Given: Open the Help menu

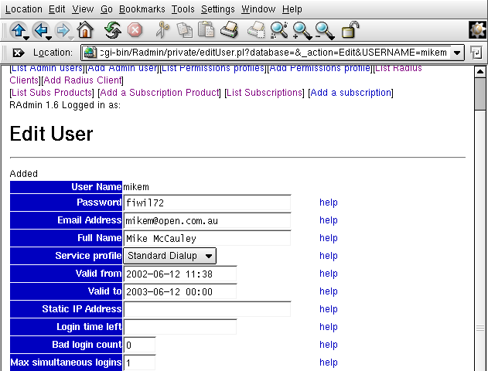Looking at the screenshot, I should click(292, 9).
